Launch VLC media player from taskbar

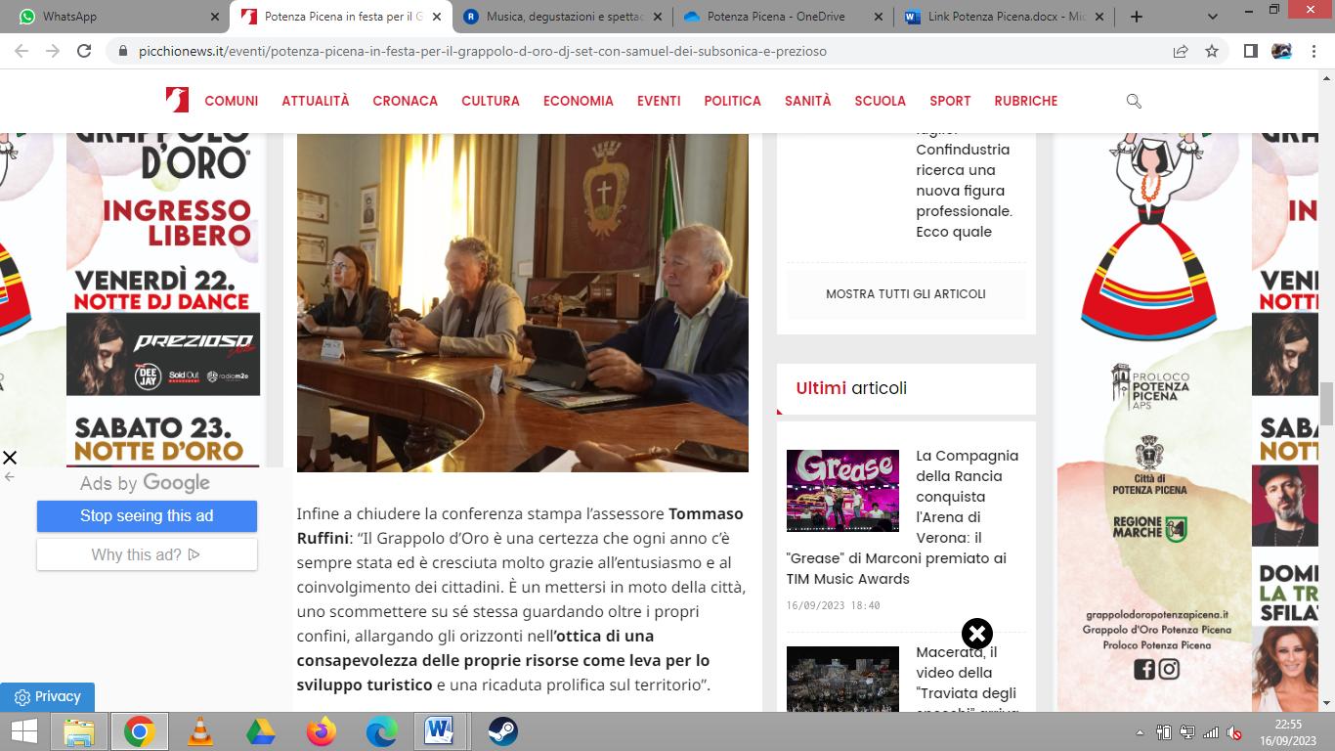(199, 731)
